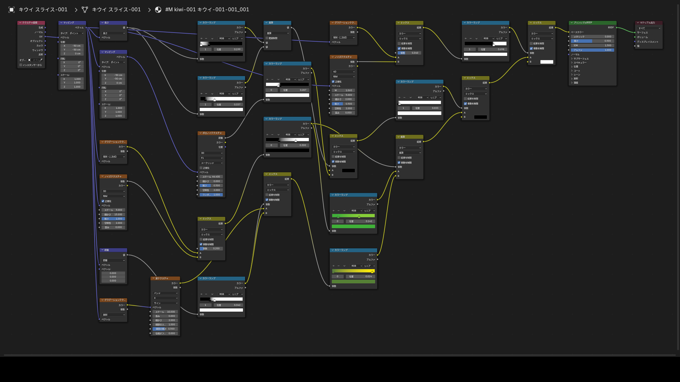The image size is (680, 382).
Task: Click the object icon in the breadcrumb
Action: pyautogui.click(x=12, y=10)
